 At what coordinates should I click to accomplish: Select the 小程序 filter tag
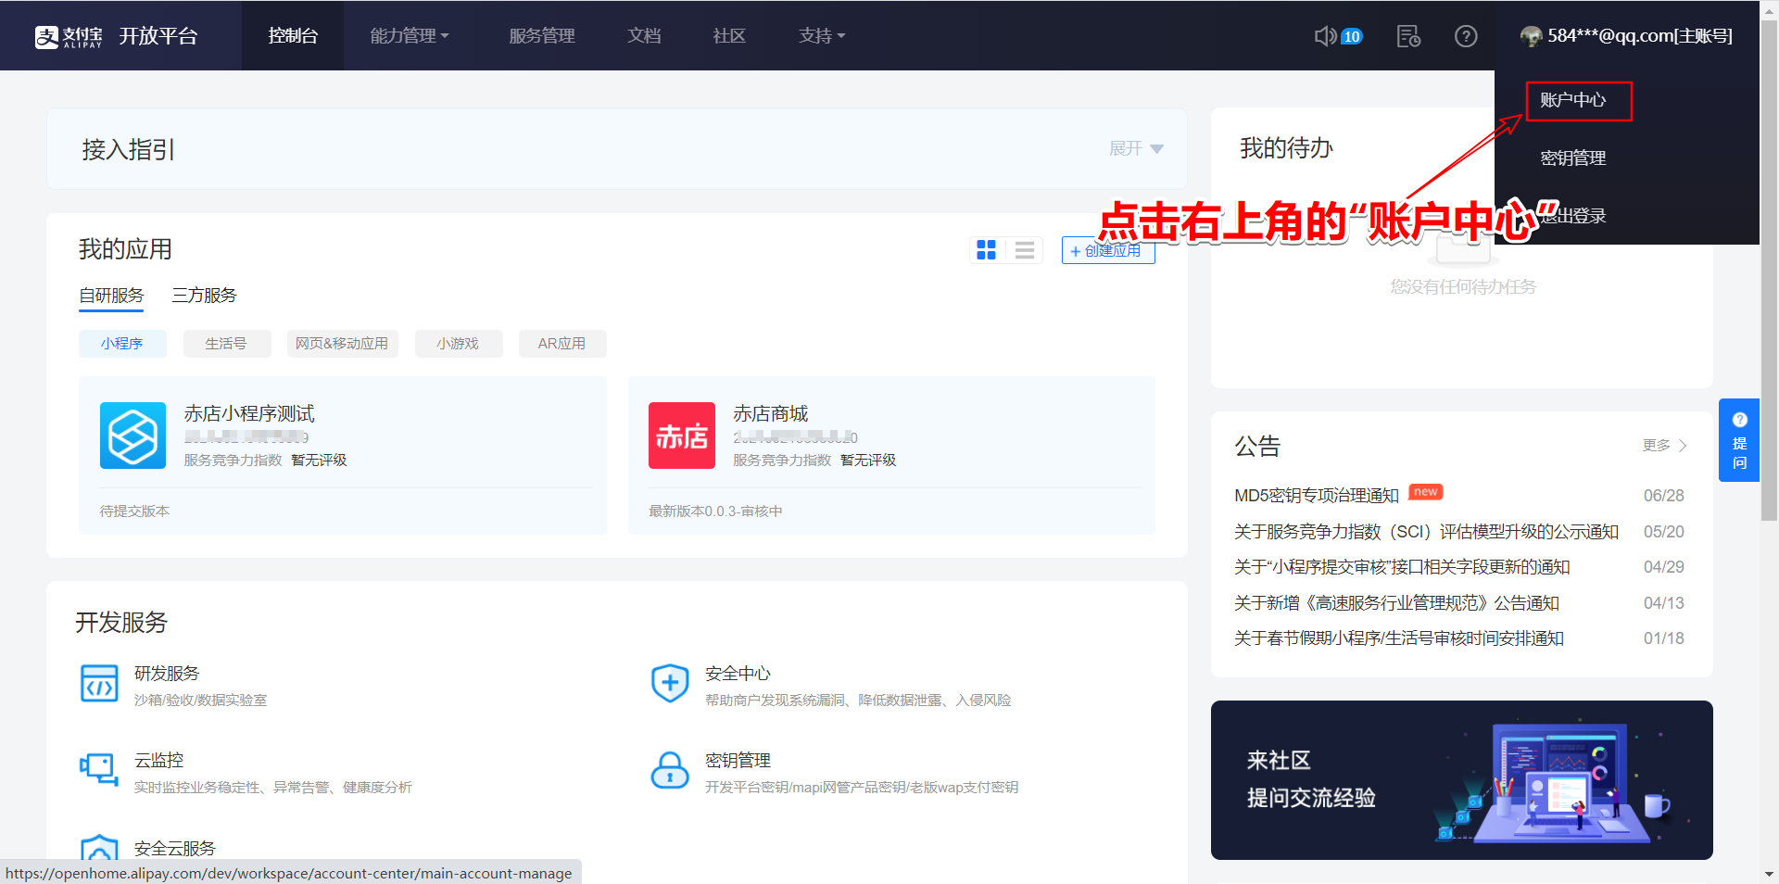[122, 344]
